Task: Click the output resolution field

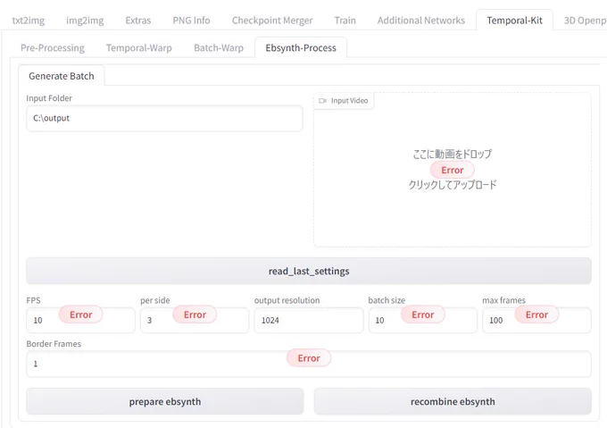Action: 309,320
